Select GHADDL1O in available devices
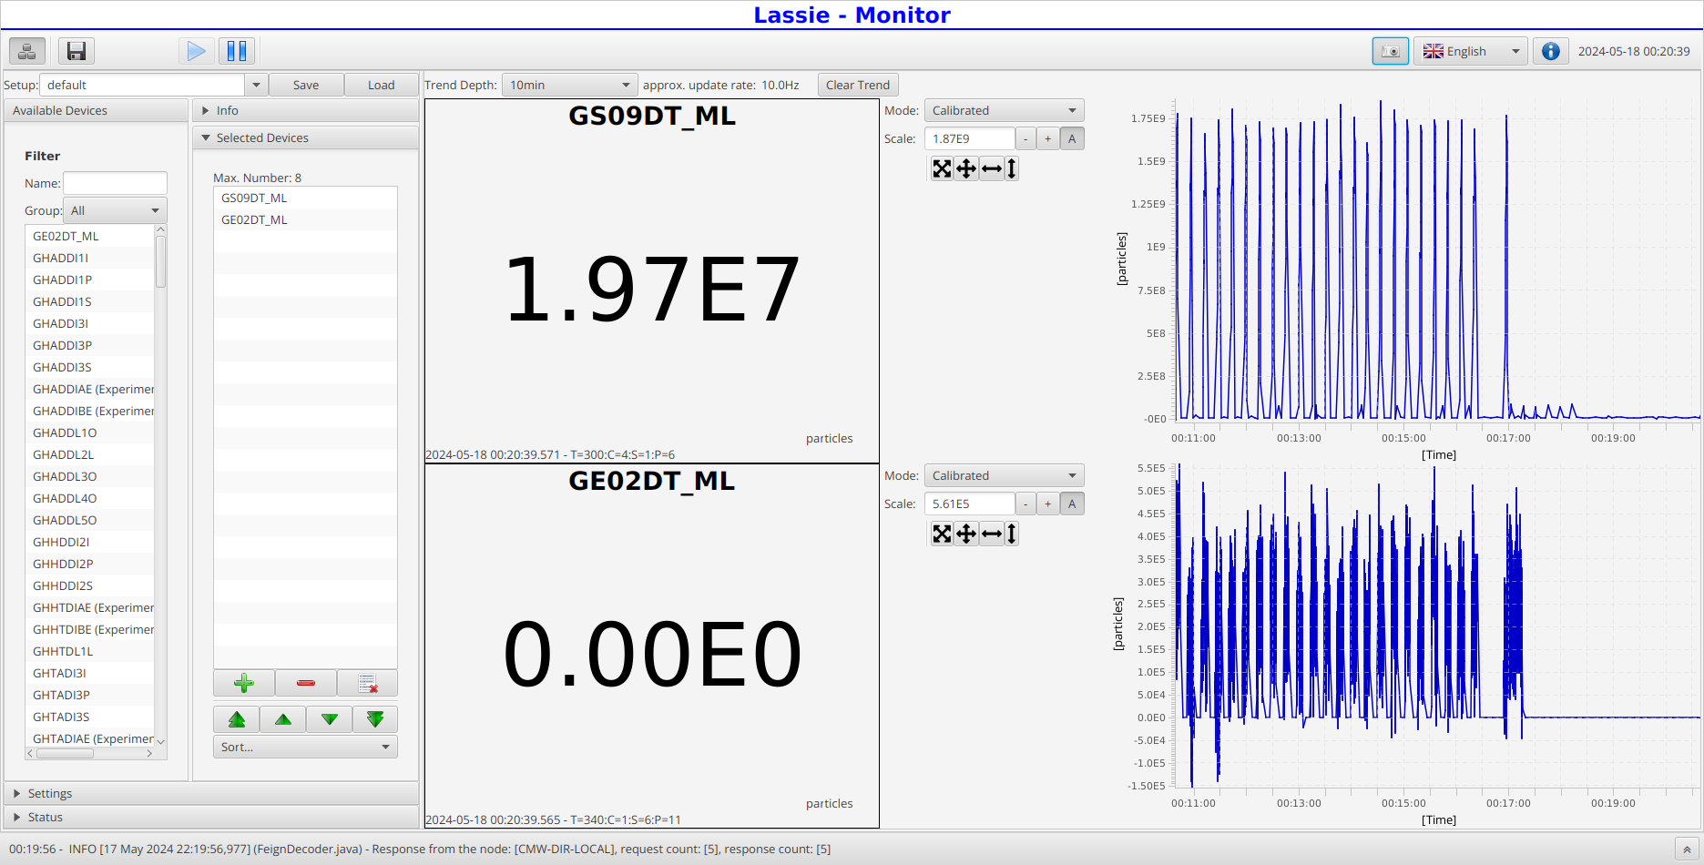The width and height of the screenshot is (1704, 865). point(90,432)
